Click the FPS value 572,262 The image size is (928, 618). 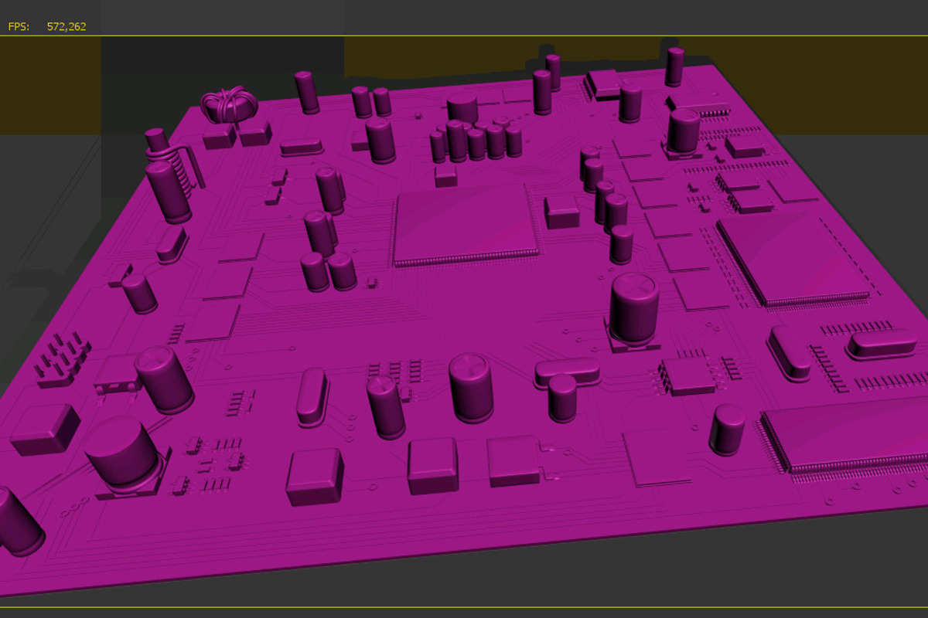(x=67, y=26)
